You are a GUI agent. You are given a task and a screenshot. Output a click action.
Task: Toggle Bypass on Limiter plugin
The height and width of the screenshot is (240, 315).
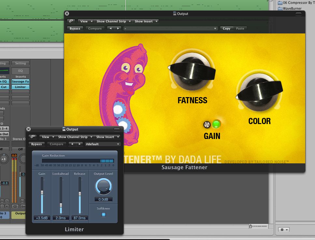tap(36, 144)
